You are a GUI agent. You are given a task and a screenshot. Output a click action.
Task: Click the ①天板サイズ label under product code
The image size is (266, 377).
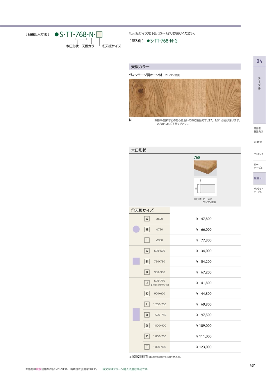pos(112,46)
